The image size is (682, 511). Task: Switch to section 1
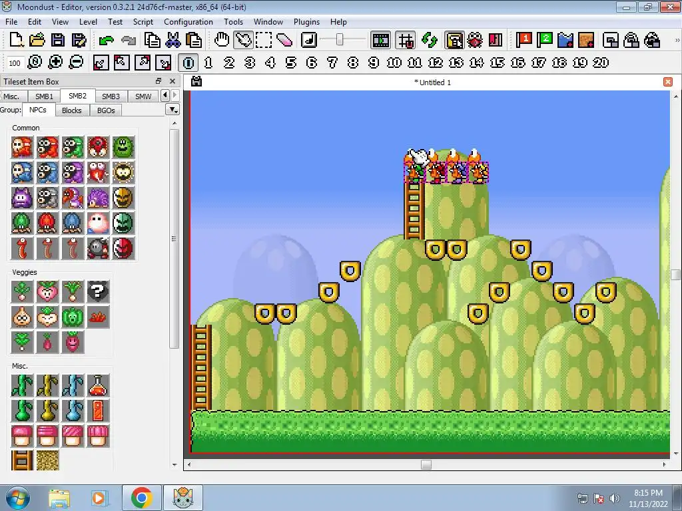[208, 63]
